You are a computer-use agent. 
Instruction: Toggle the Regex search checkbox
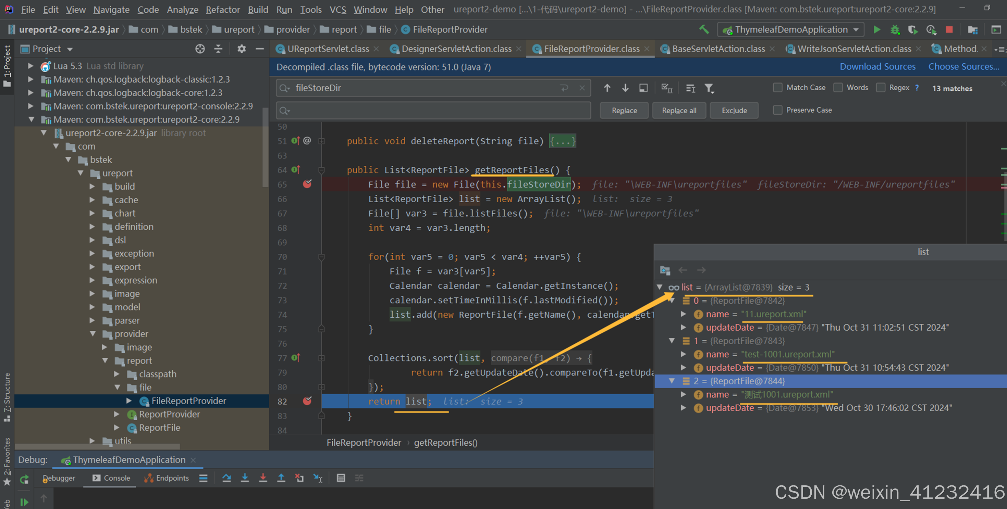click(880, 88)
